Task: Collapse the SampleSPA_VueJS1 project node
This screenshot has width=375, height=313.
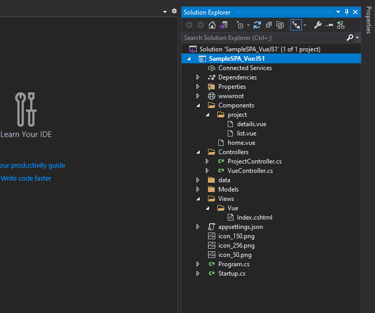Action: click(x=189, y=59)
